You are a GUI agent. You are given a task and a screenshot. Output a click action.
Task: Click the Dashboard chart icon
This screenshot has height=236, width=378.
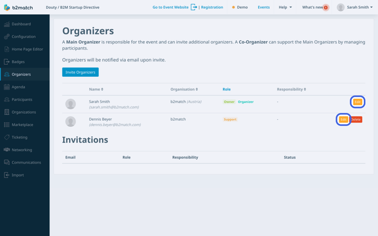[x=7, y=24]
